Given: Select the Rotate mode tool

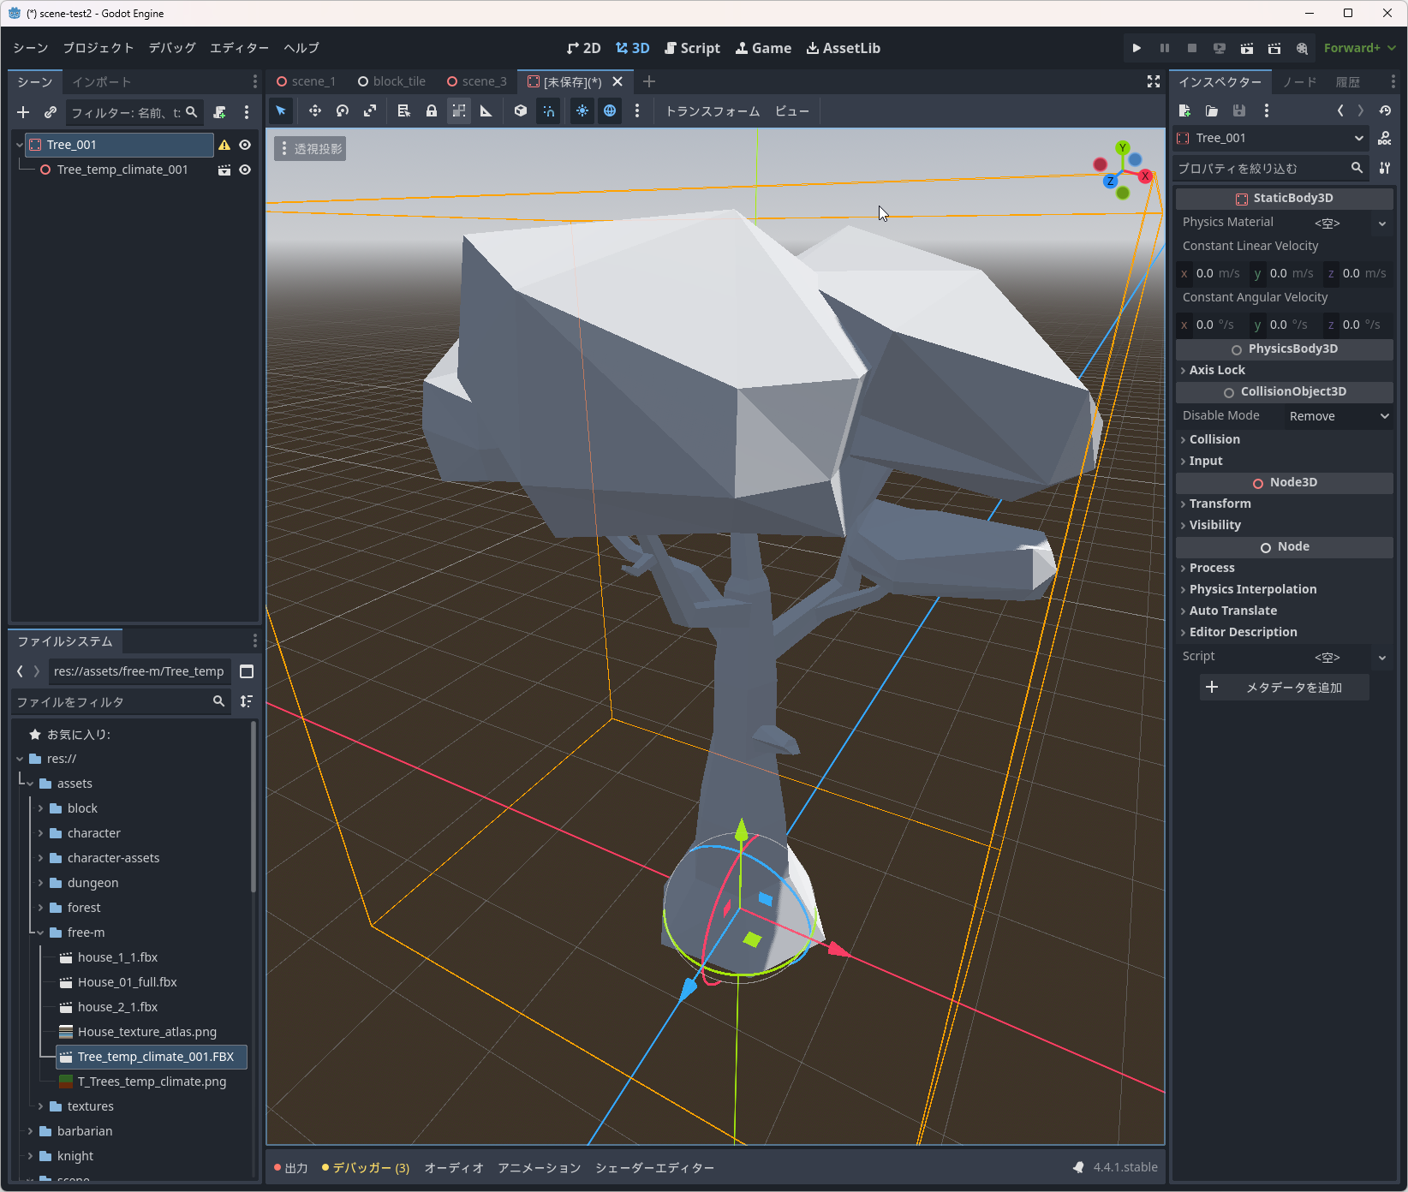Looking at the screenshot, I should coord(343,111).
